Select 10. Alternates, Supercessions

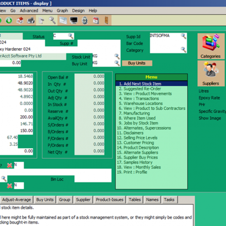[x=151, y=128]
